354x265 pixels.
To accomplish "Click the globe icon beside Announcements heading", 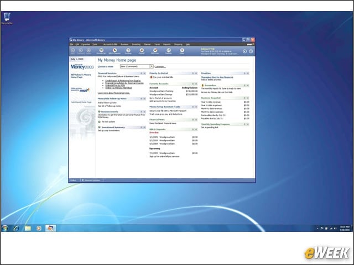I will click(99, 112).
